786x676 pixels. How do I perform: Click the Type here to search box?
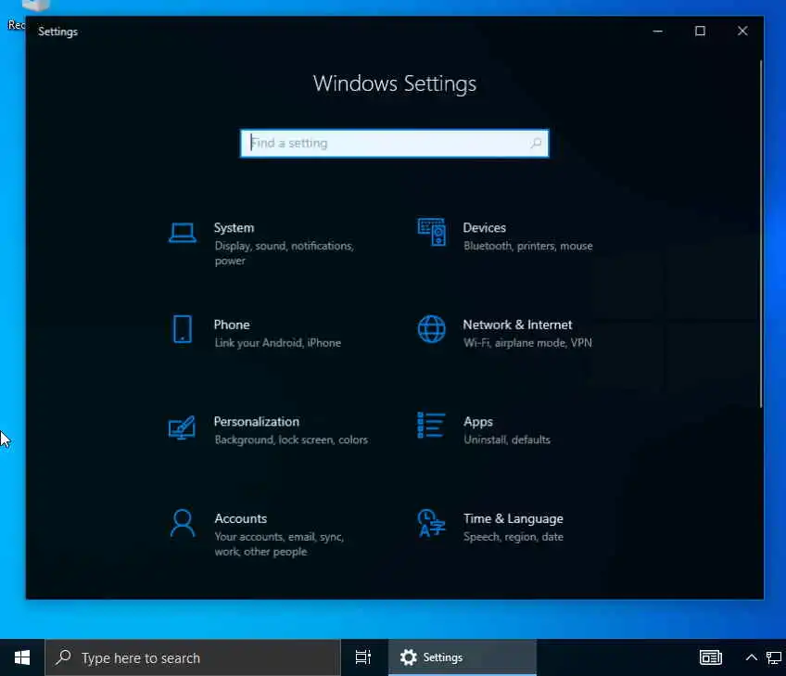click(193, 657)
